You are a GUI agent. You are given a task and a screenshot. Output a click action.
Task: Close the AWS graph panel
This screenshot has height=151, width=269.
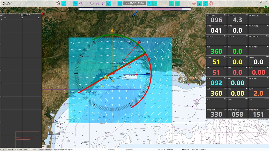click(42, 13)
